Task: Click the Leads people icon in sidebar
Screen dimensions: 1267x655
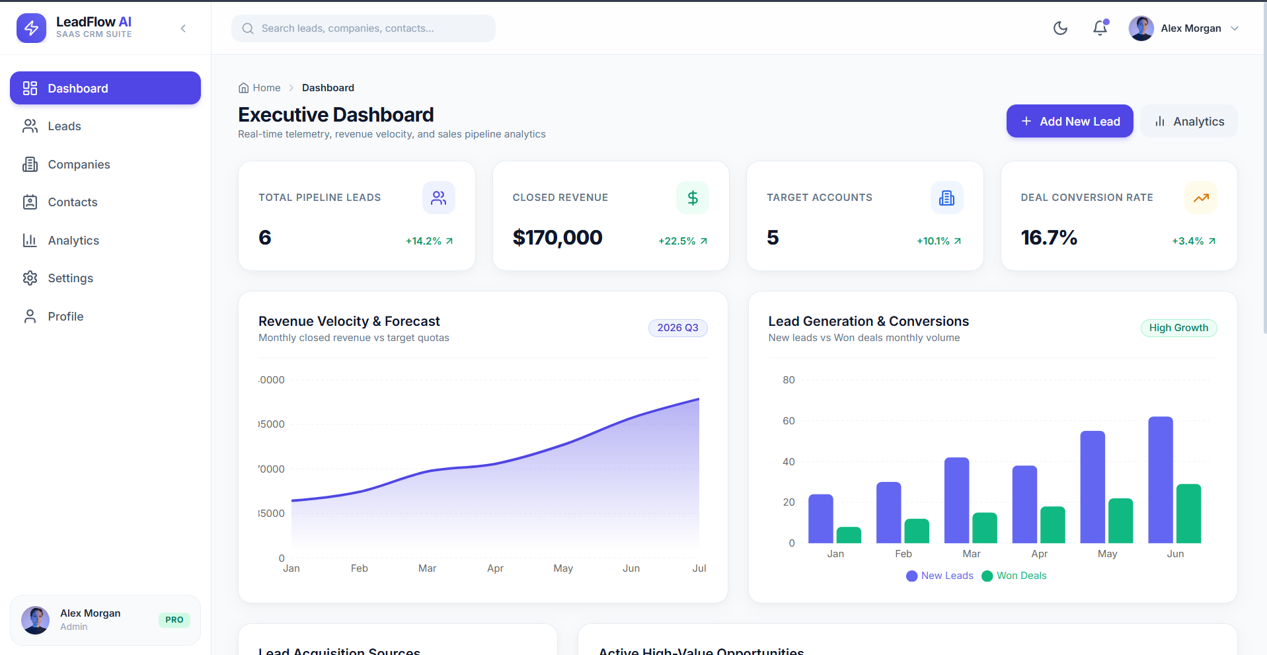Action: [30, 126]
